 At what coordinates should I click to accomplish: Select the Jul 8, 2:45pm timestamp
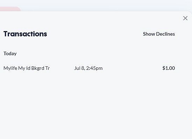point(88,68)
